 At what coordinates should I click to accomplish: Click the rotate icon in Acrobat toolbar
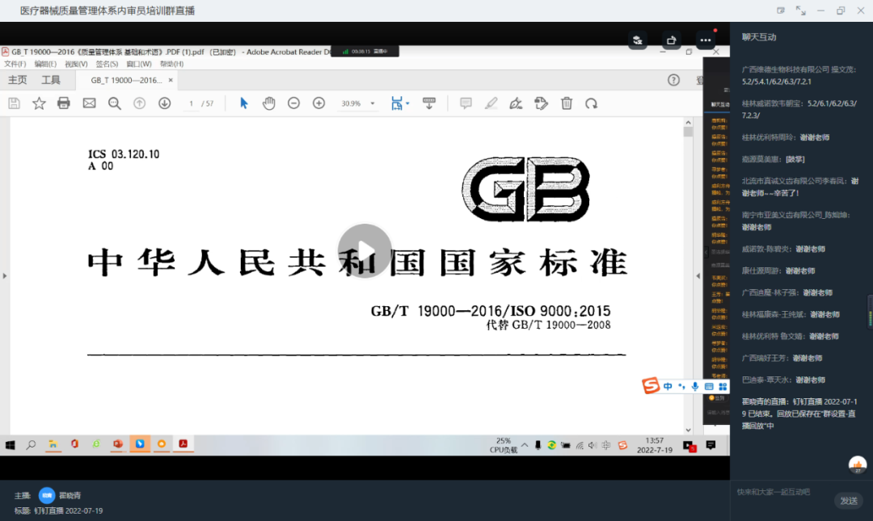click(x=591, y=103)
